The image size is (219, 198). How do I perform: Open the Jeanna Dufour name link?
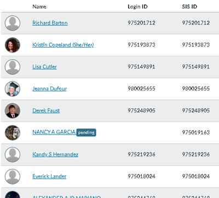49,89
